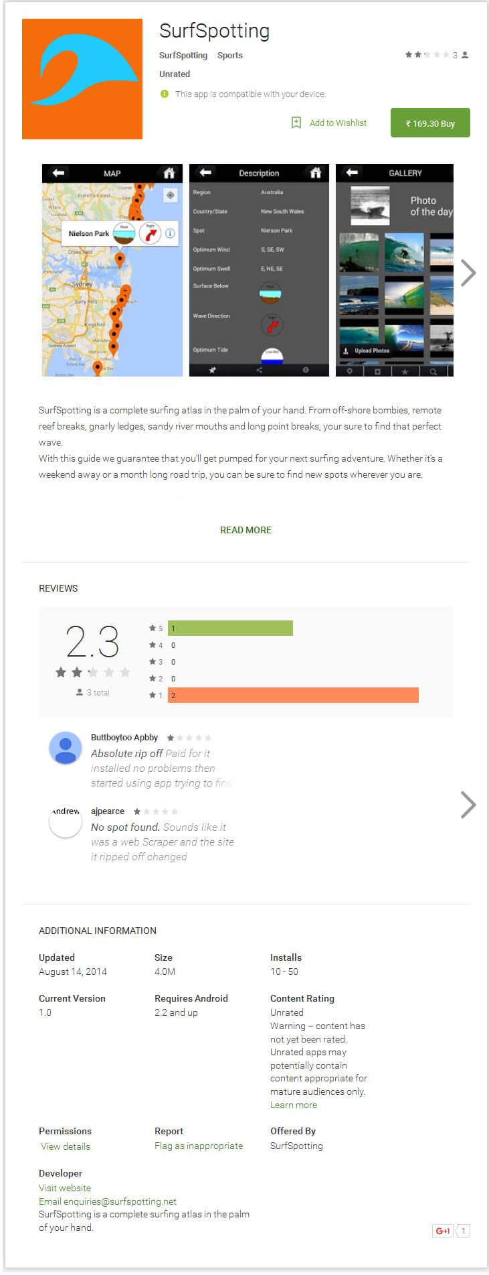Click the header star rating icons
The width and height of the screenshot is (489, 1275).
[427, 55]
